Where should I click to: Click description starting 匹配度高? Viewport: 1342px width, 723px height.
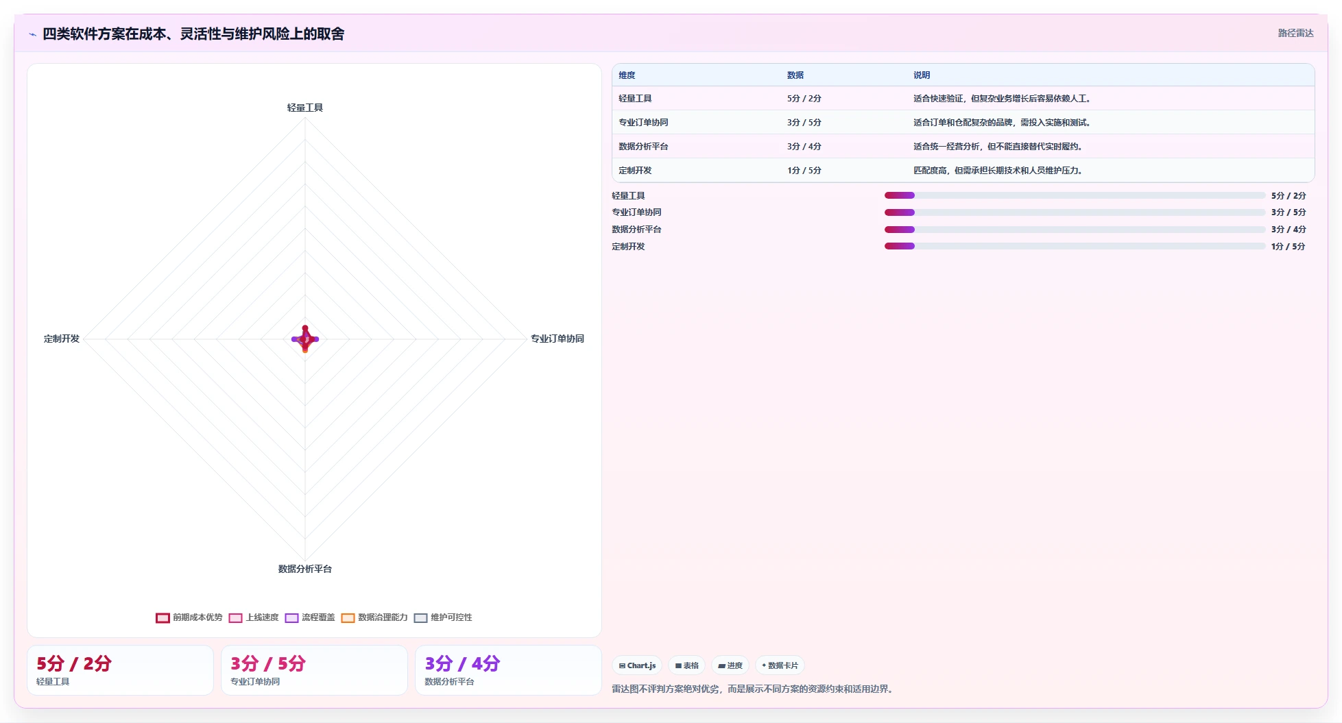tap(998, 171)
